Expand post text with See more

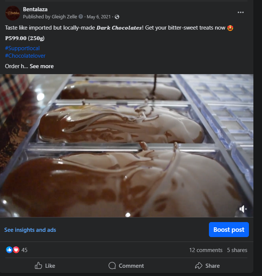coord(41,66)
